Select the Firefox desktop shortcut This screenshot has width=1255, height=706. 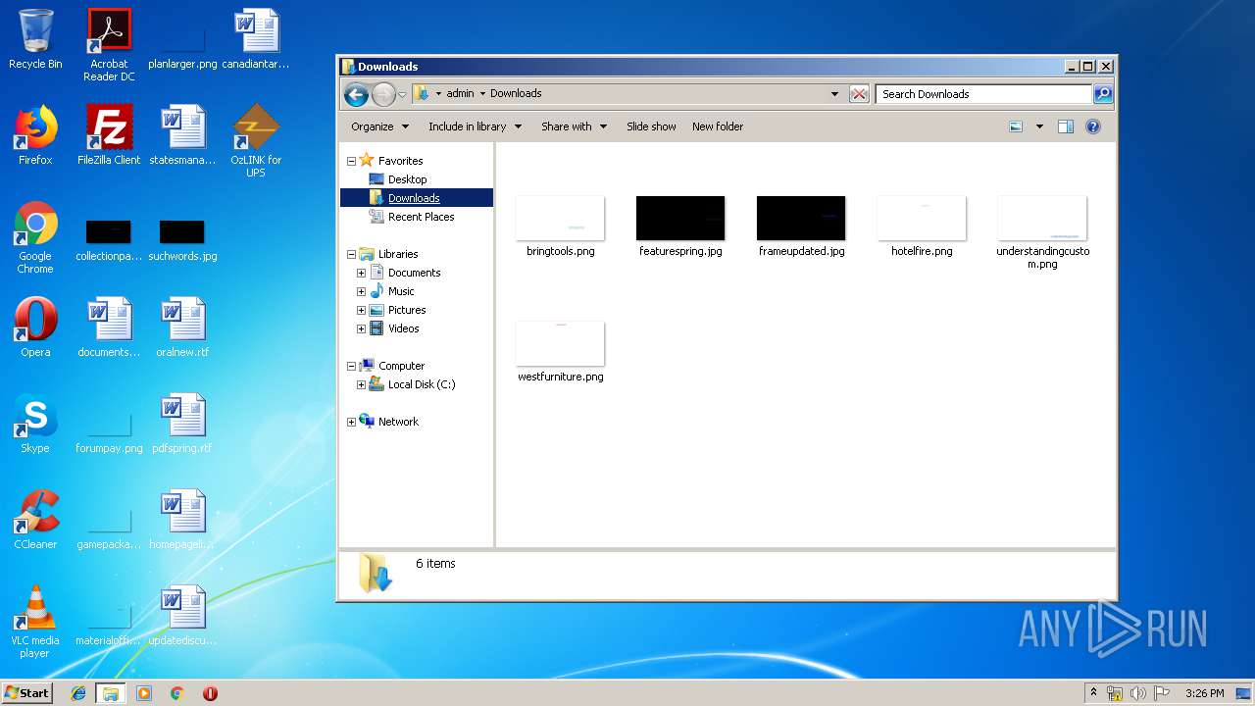35,135
